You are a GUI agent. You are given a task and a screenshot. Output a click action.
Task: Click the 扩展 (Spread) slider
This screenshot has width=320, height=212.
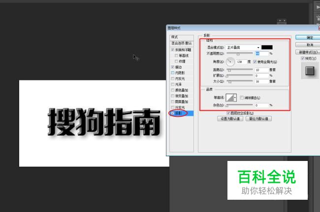240,76
